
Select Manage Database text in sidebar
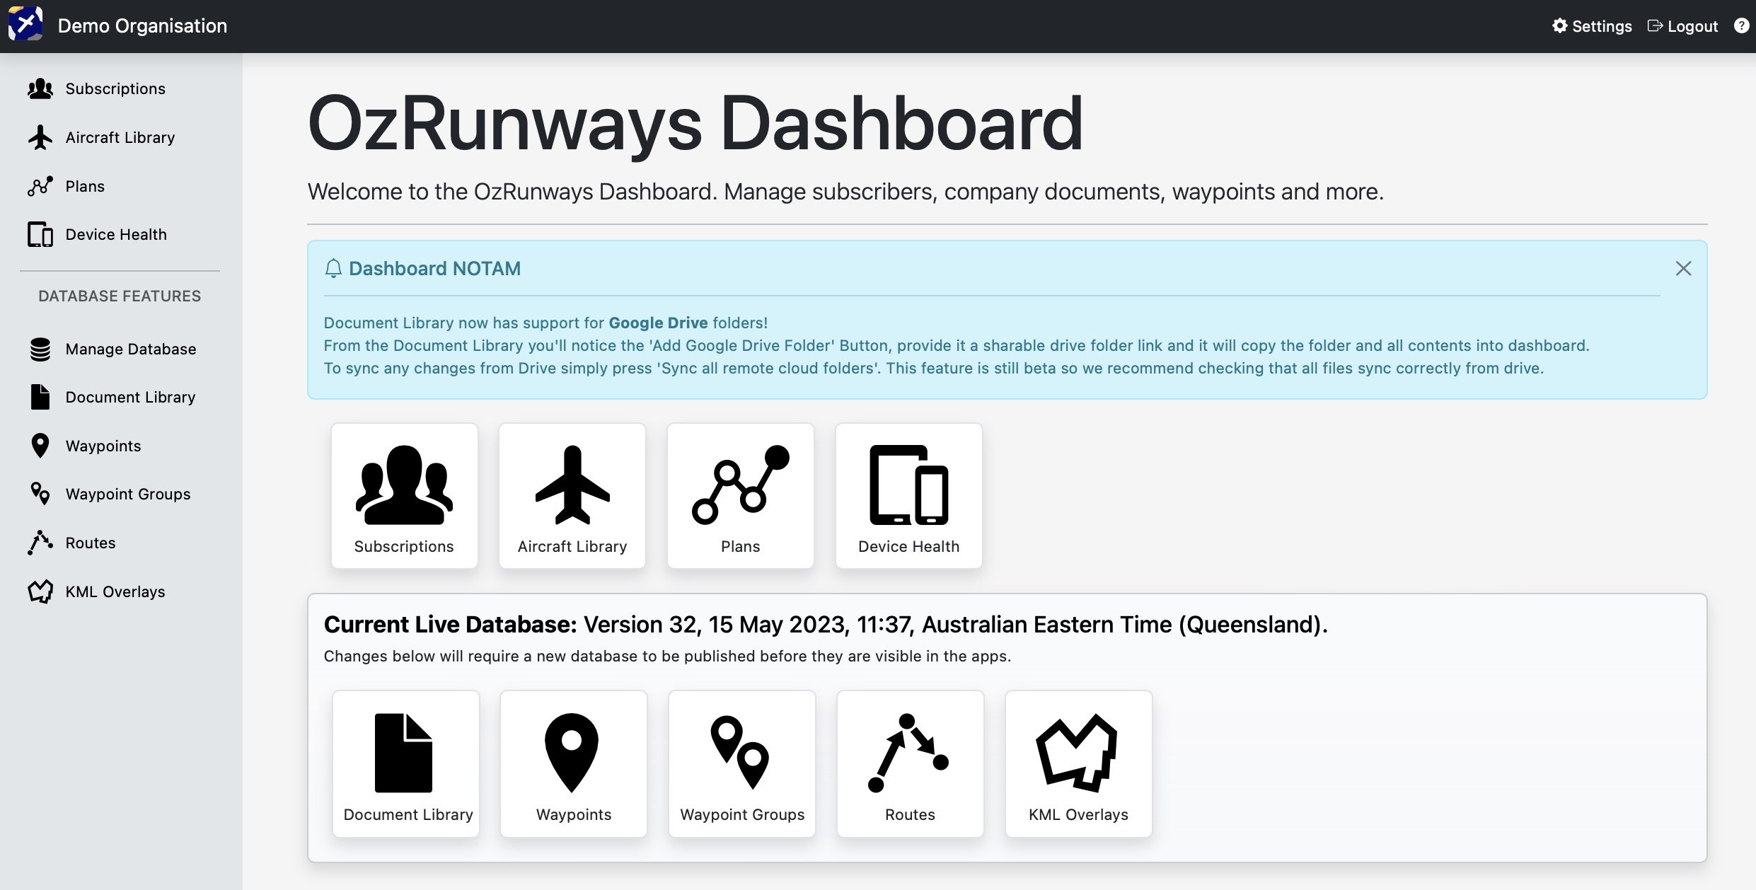pyautogui.click(x=131, y=349)
